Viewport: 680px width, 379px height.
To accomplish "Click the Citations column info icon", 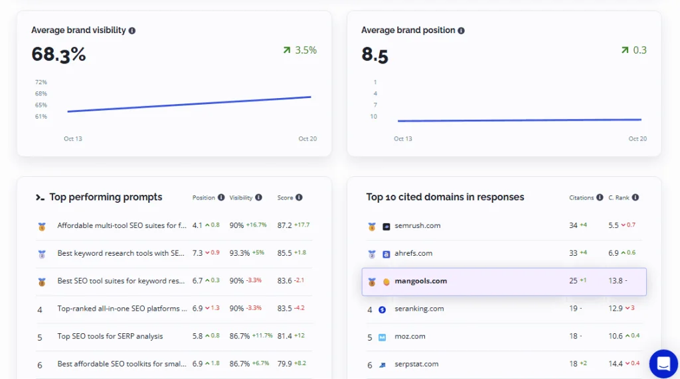I will click(x=600, y=197).
